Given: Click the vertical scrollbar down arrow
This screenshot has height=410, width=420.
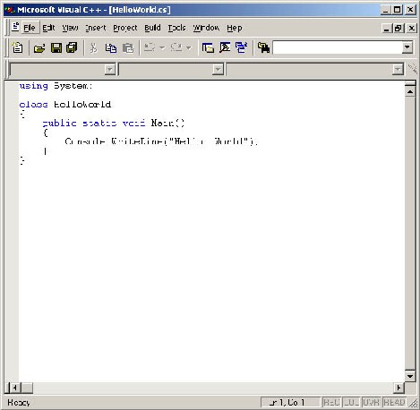Looking at the screenshot, I should click(410, 376).
